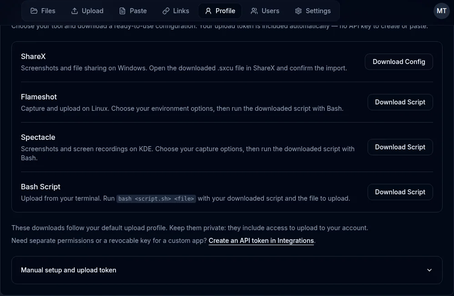Open the MT user avatar menu
This screenshot has width=454, height=296.
pyautogui.click(x=441, y=11)
